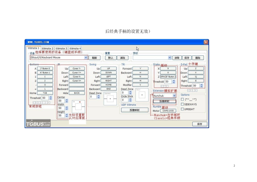Screen dimensions: 257x182
Task: Click Buttons B mapping K^Button 1
Action: [45, 73]
